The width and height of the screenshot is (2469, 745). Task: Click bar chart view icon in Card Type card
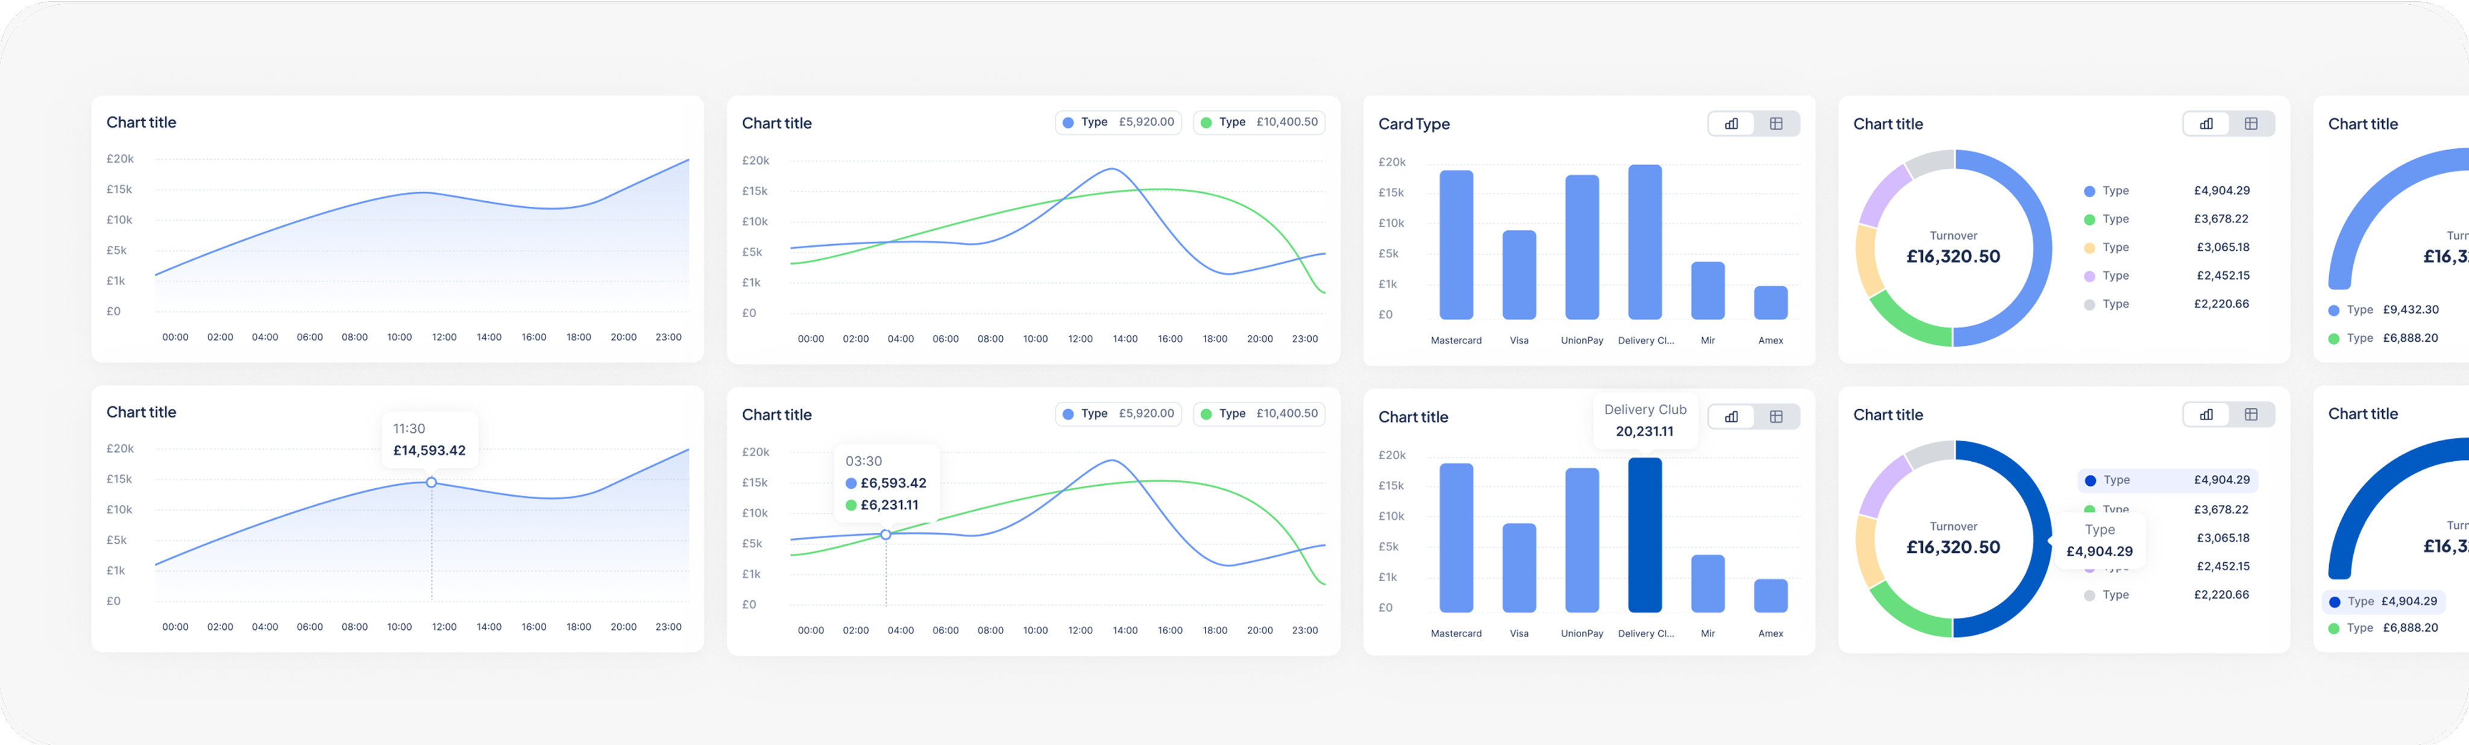[1731, 124]
